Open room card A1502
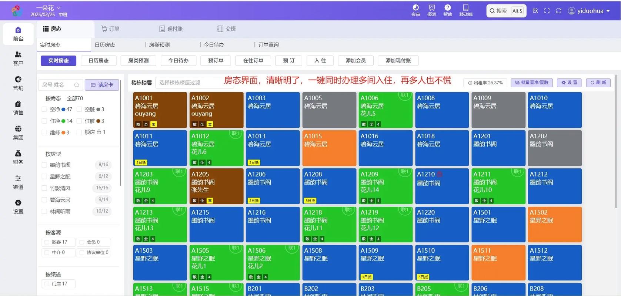This screenshot has height=296, width=621. click(555, 224)
